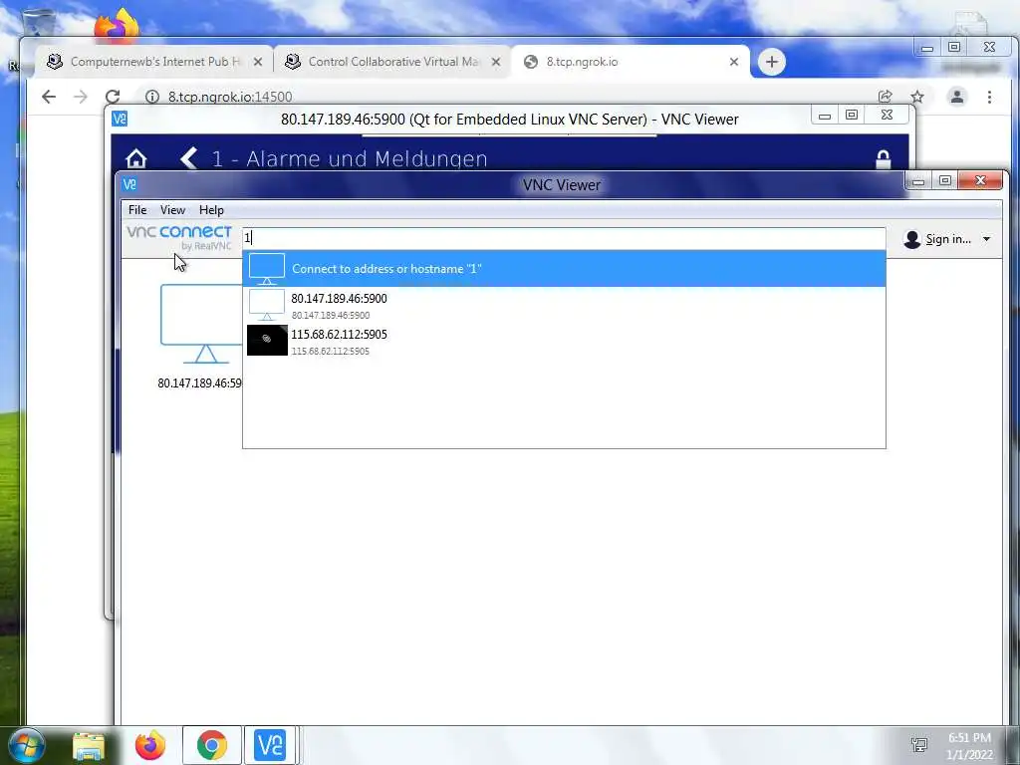Click the VNC address search field
Image resolution: width=1020 pixels, height=765 pixels.
[564, 238]
